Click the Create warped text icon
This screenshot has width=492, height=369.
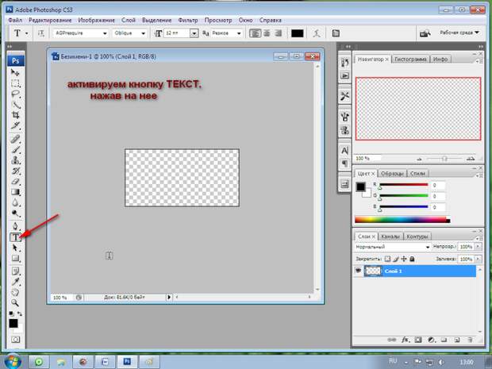coord(317,33)
